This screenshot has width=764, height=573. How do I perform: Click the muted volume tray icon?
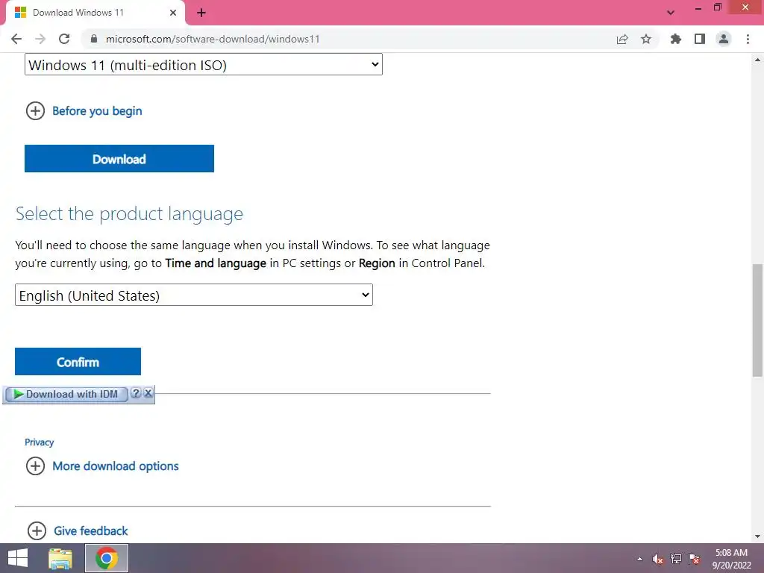coord(658,559)
